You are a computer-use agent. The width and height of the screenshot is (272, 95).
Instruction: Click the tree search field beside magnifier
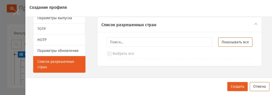pos(24,44)
